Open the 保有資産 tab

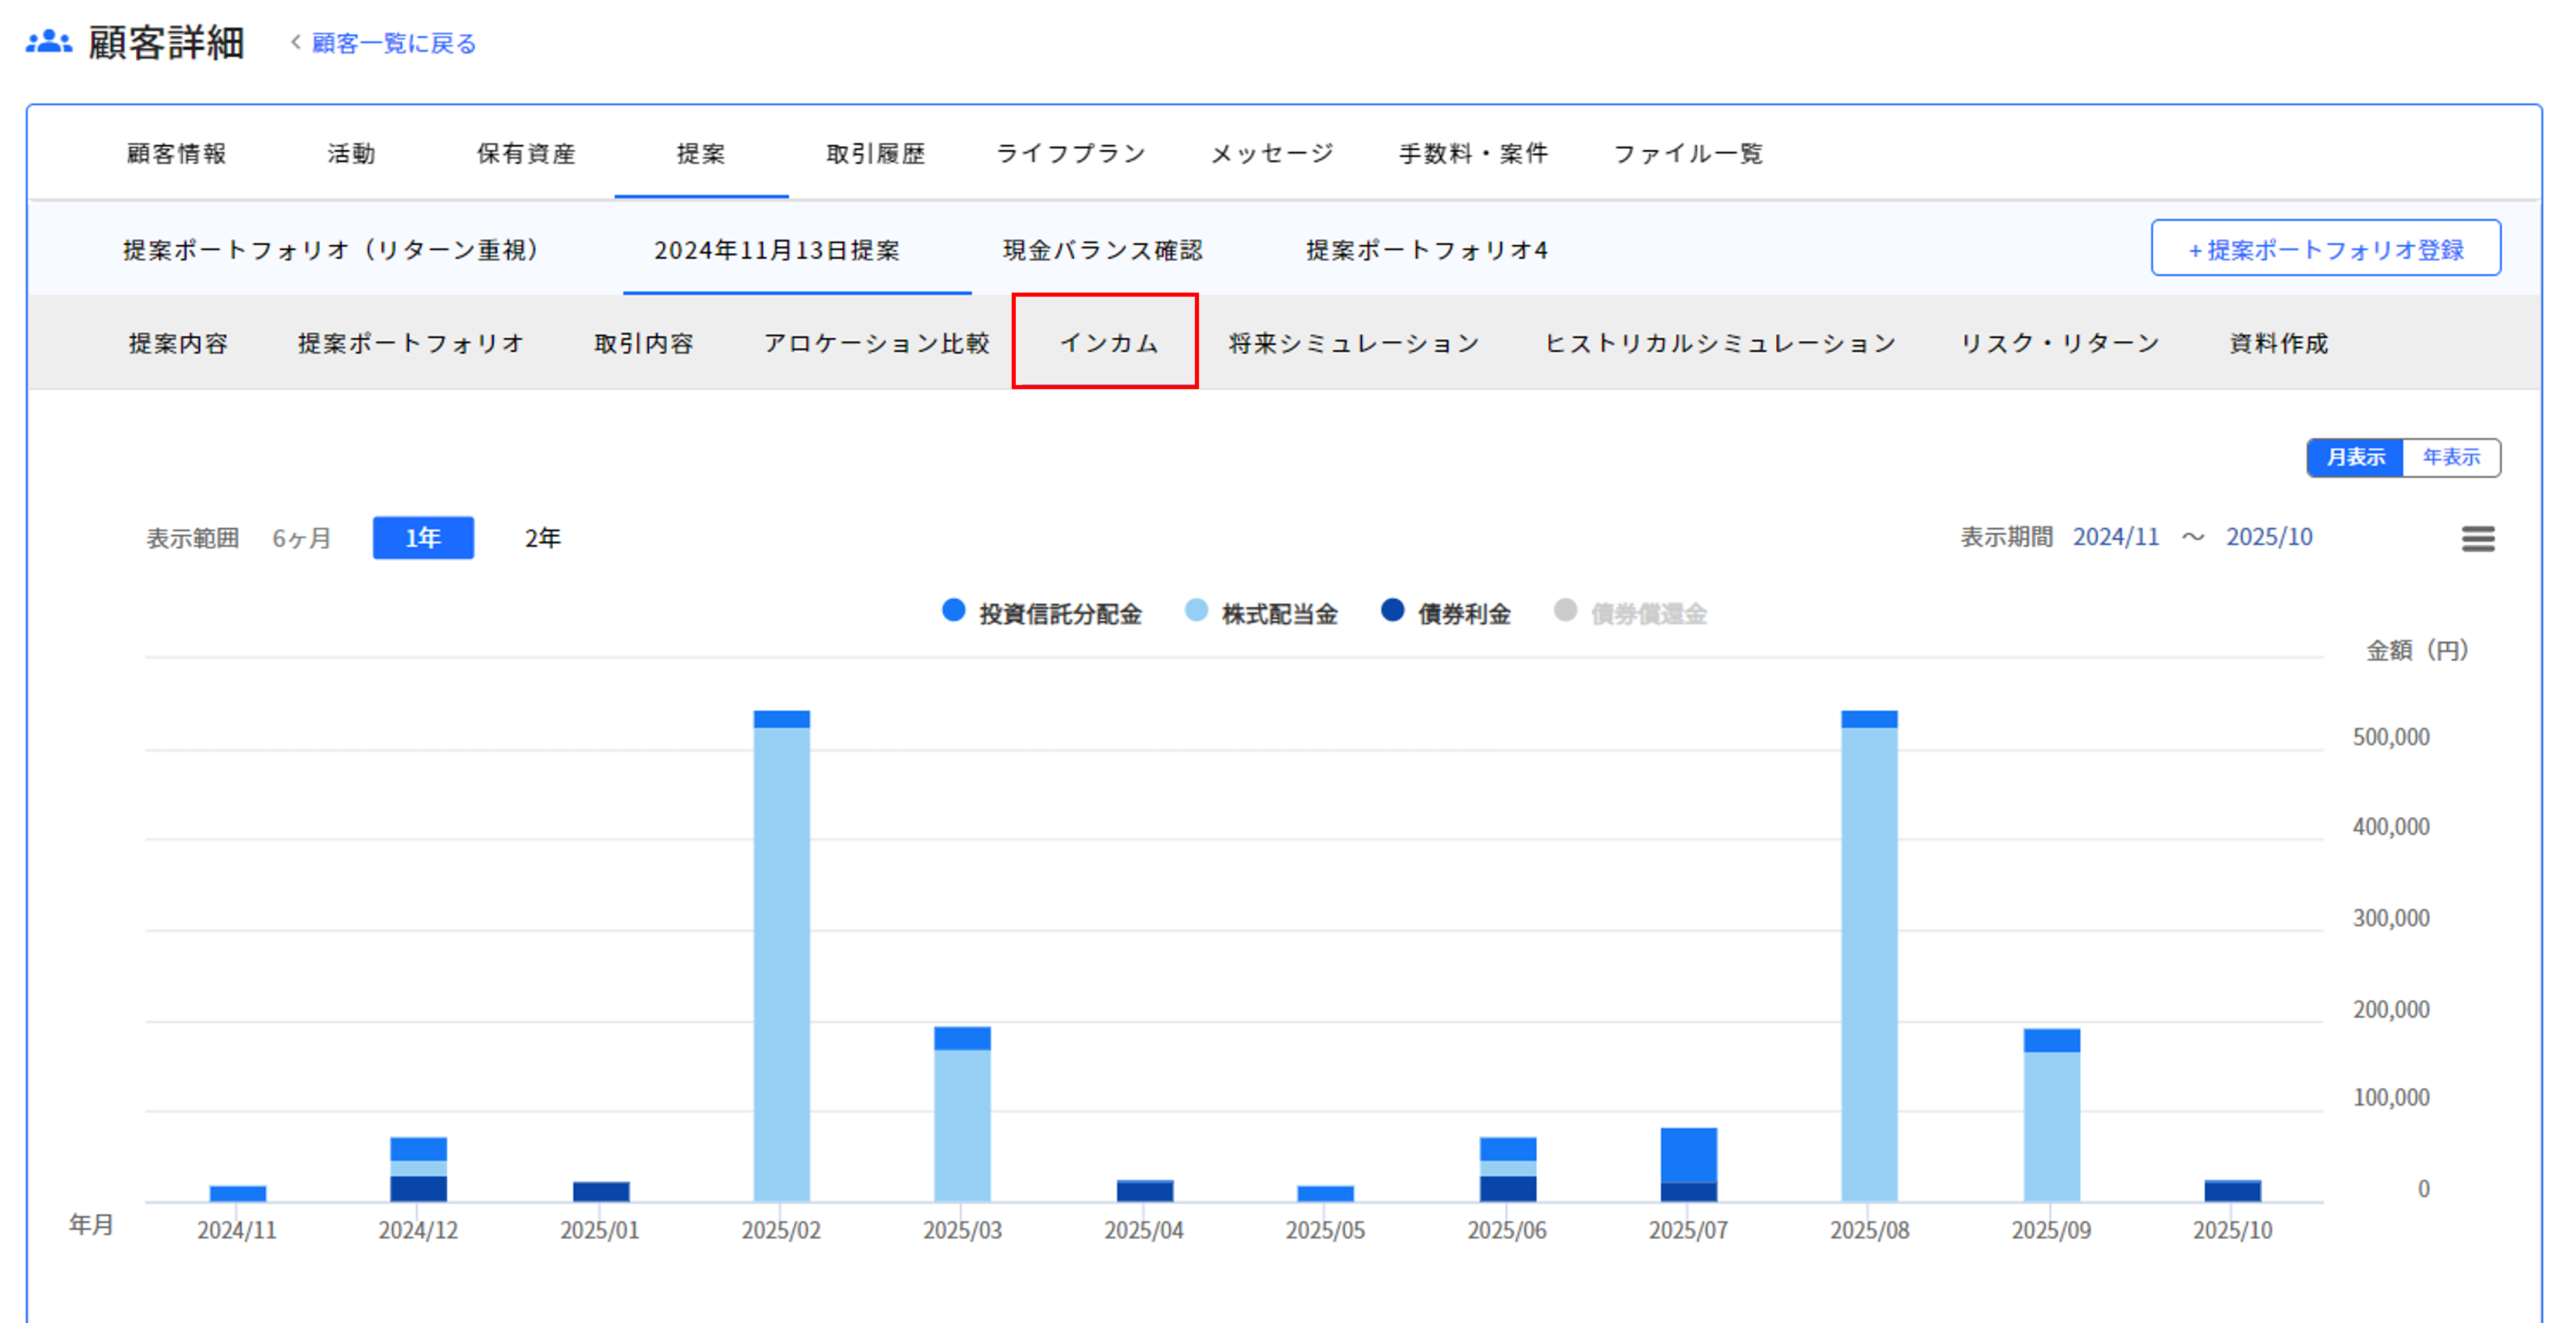[526, 154]
